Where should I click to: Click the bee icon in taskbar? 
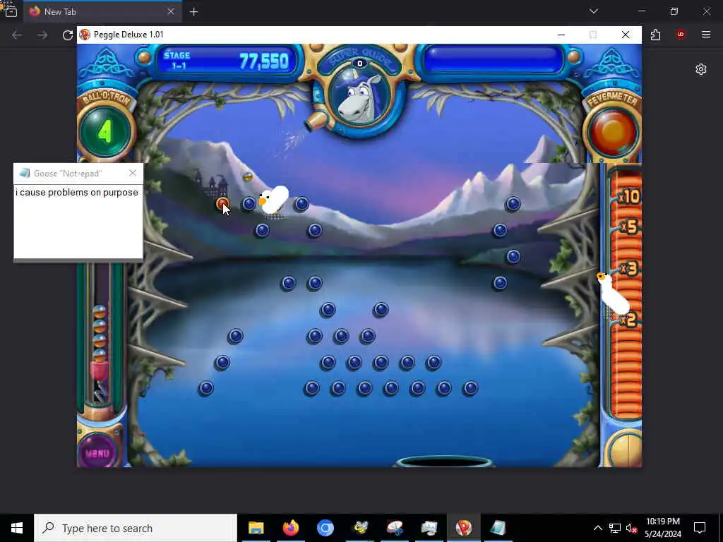click(x=360, y=528)
